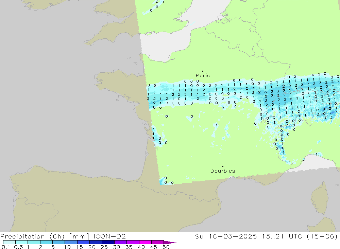Pick the 1–2 mm legend swatch
This screenshot has width=340, height=249.
coord(34,242)
